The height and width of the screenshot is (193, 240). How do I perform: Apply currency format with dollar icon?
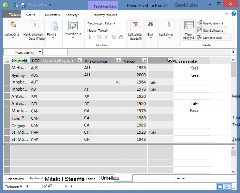(x=90, y=37)
